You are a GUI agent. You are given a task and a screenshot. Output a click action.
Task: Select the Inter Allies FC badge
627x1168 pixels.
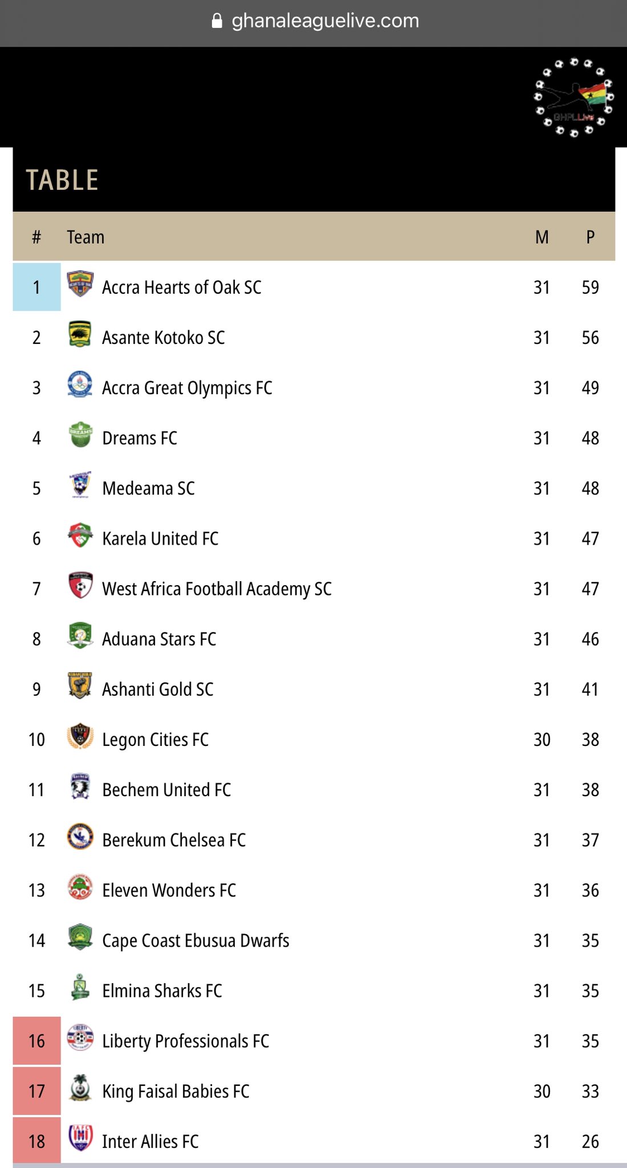(x=80, y=1138)
